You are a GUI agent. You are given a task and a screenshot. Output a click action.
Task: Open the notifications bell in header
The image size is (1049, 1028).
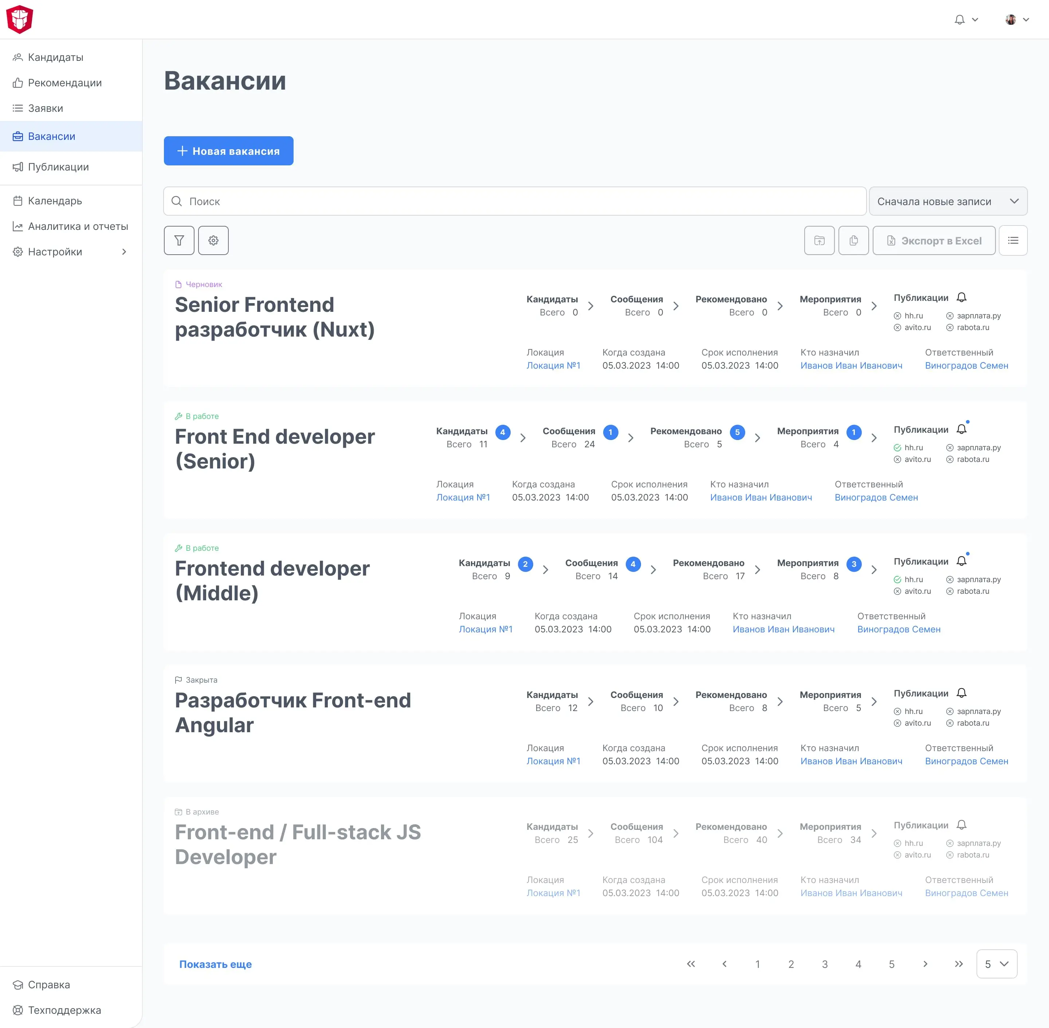coord(959,19)
